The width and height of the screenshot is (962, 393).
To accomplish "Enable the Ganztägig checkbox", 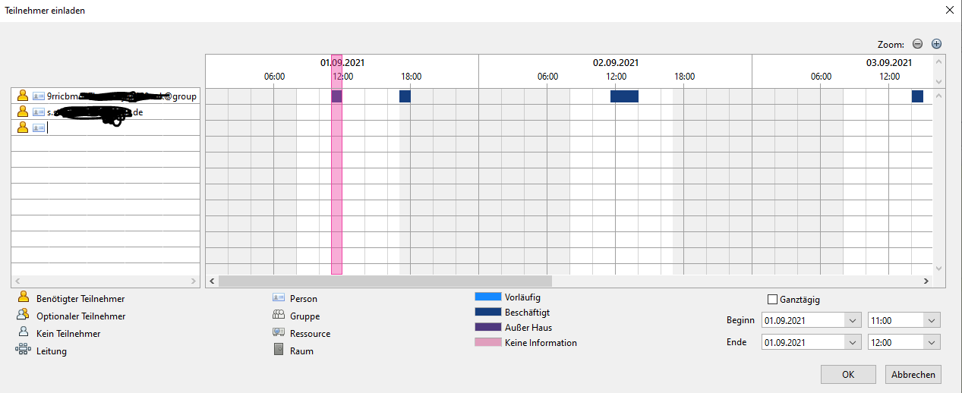I will click(773, 300).
